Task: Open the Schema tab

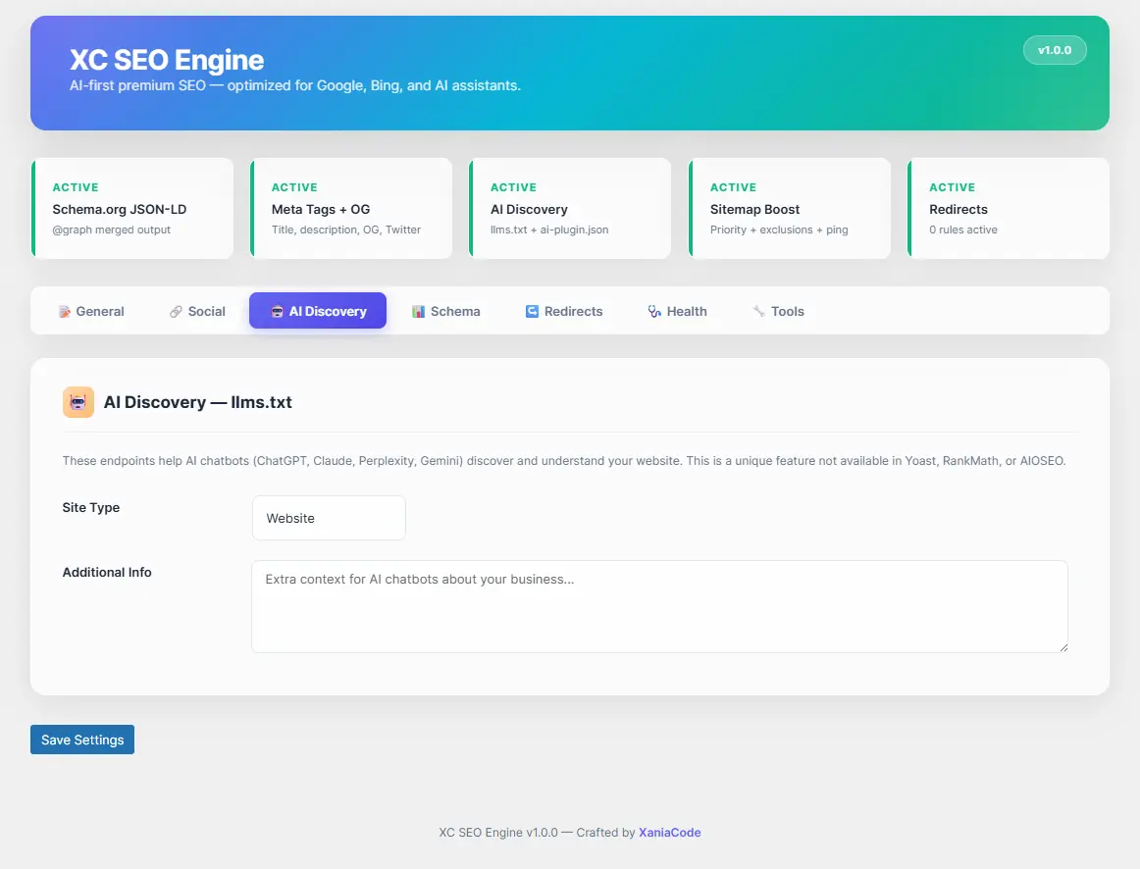Action: click(x=445, y=311)
